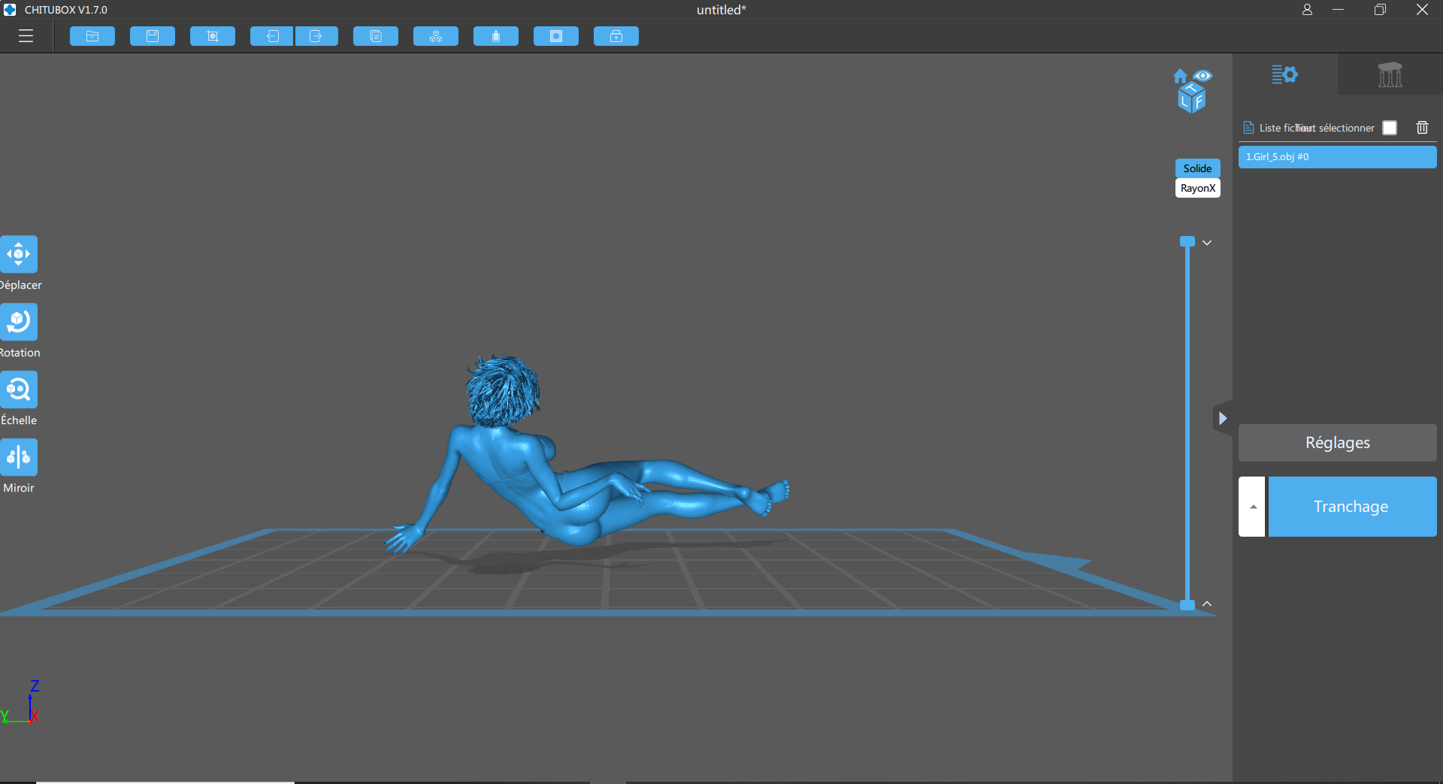Select the Miroir mirror tool
The image size is (1443, 784).
tap(19, 457)
